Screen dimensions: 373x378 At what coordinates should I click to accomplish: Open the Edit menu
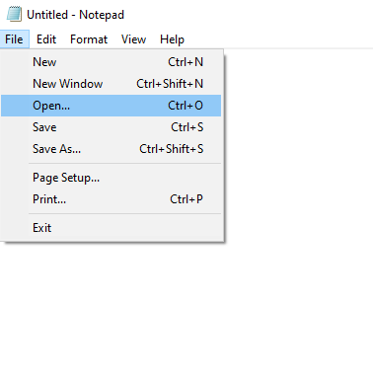point(46,39)
